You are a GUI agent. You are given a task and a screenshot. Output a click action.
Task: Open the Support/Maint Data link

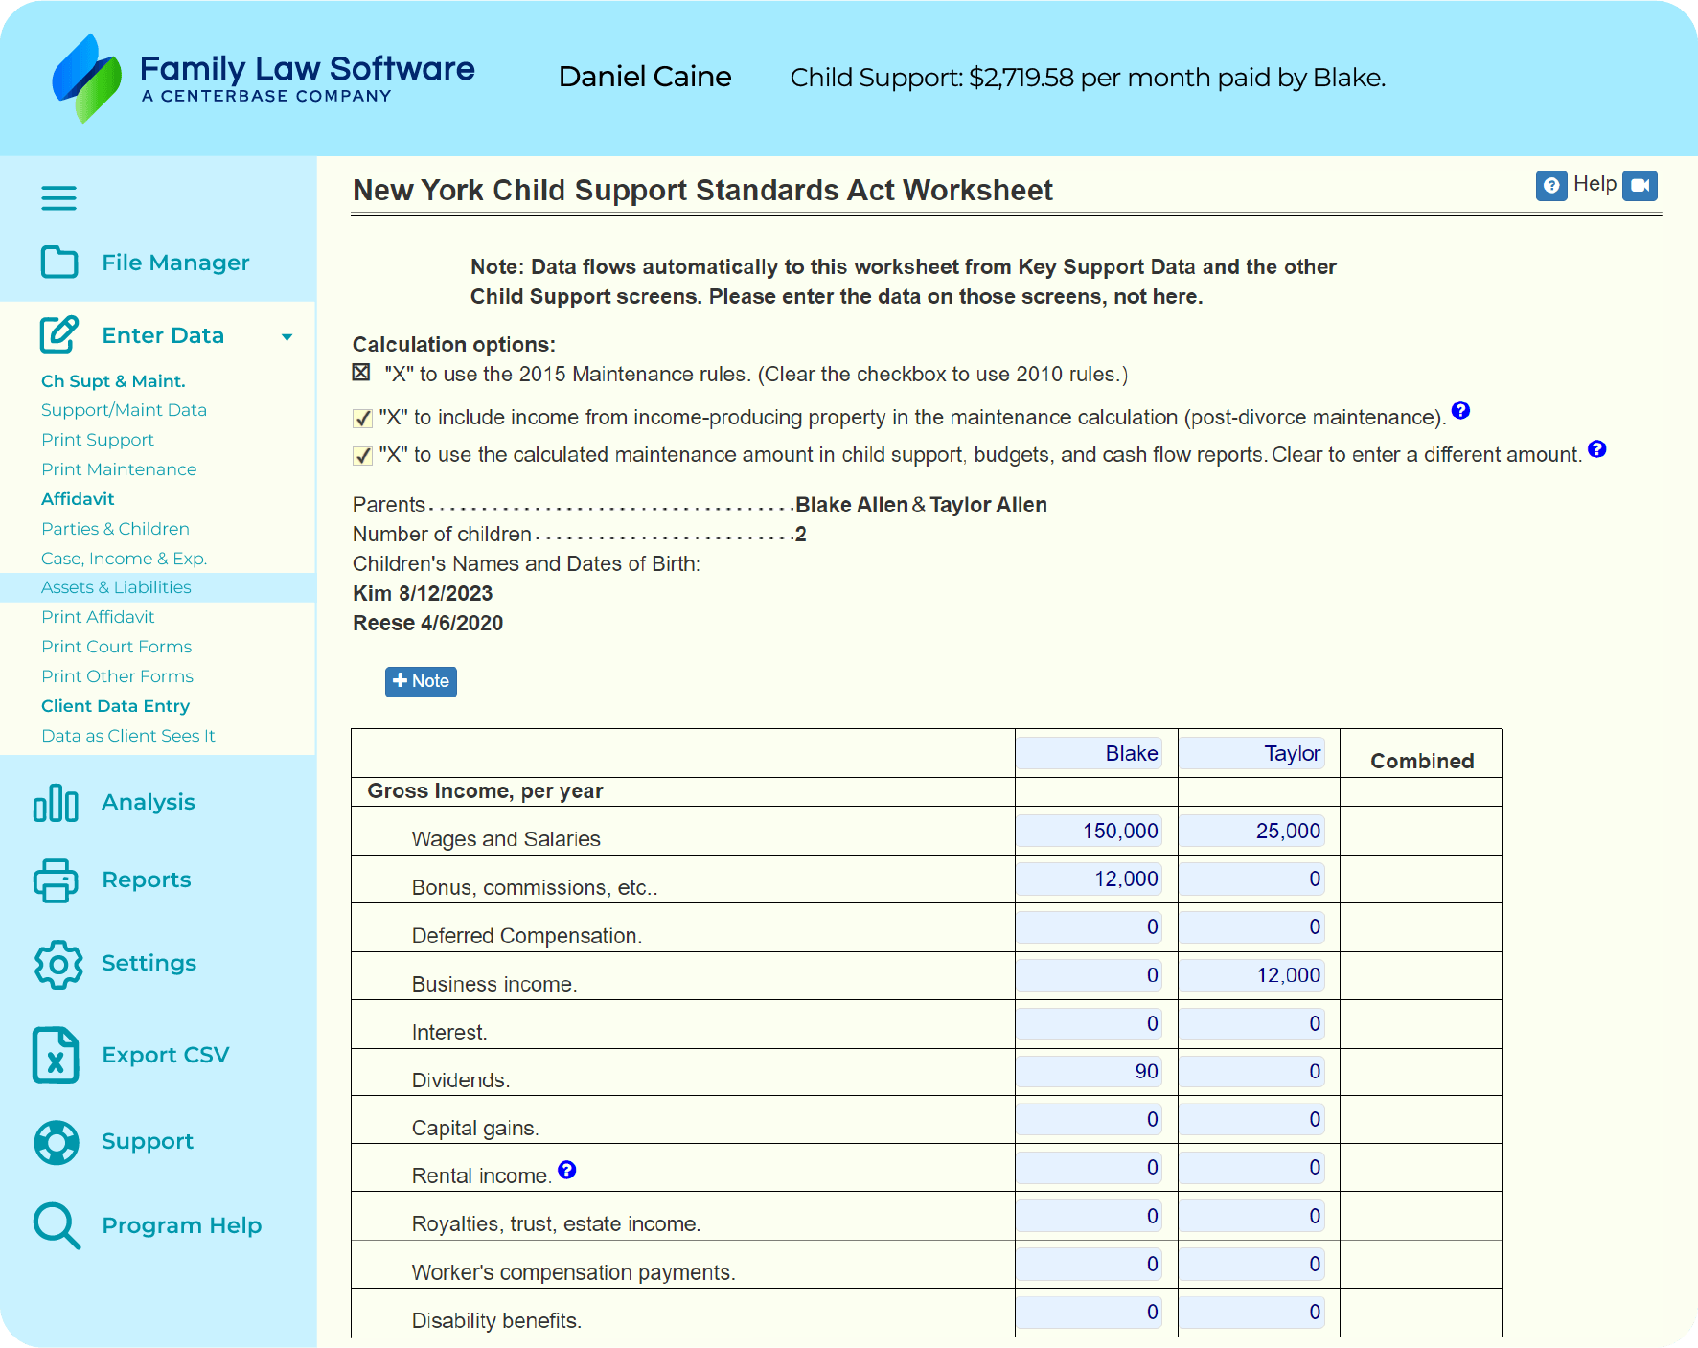(x=124, y=410)
